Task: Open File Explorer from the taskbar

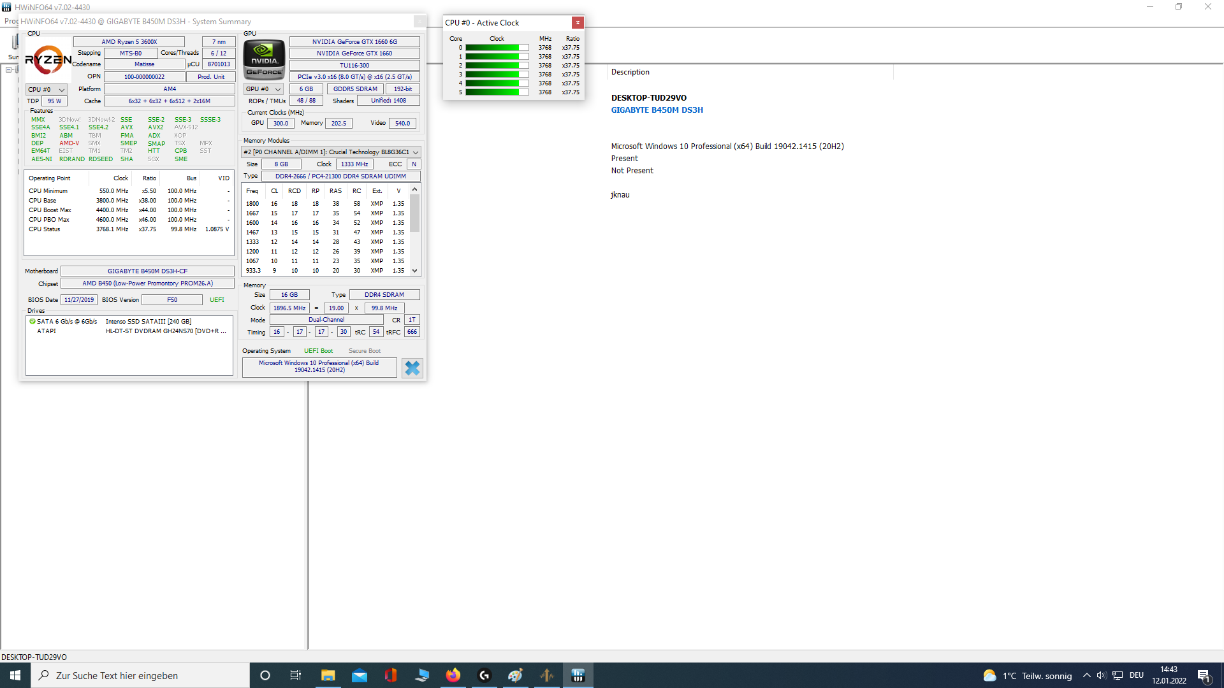Action: coord(328,675)
